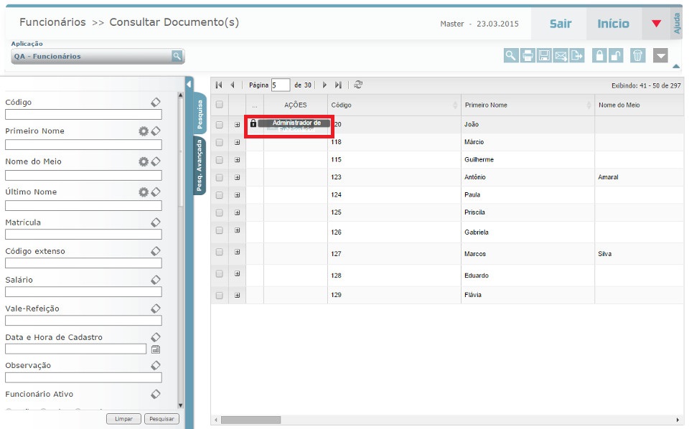Click the trash bin delete icon

point(637,56)
